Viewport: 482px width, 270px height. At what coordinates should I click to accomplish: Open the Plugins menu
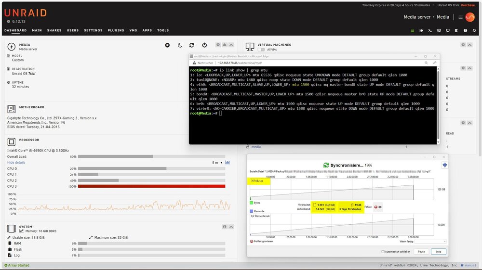tap(116, 30)
